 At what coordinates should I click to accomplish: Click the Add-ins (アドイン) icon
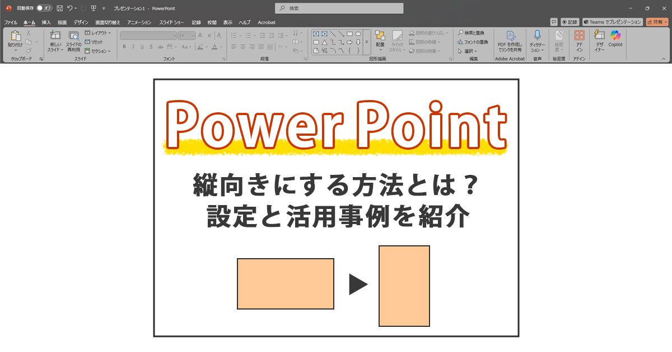(x=579, y=38)
